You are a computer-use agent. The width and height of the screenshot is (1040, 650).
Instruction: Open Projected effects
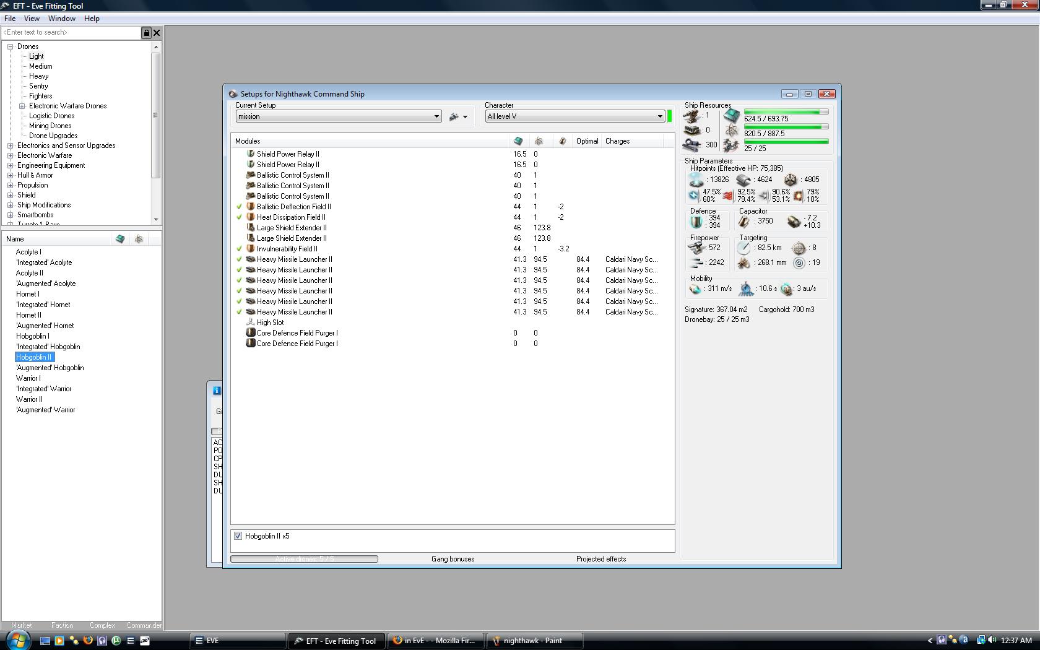601,559
